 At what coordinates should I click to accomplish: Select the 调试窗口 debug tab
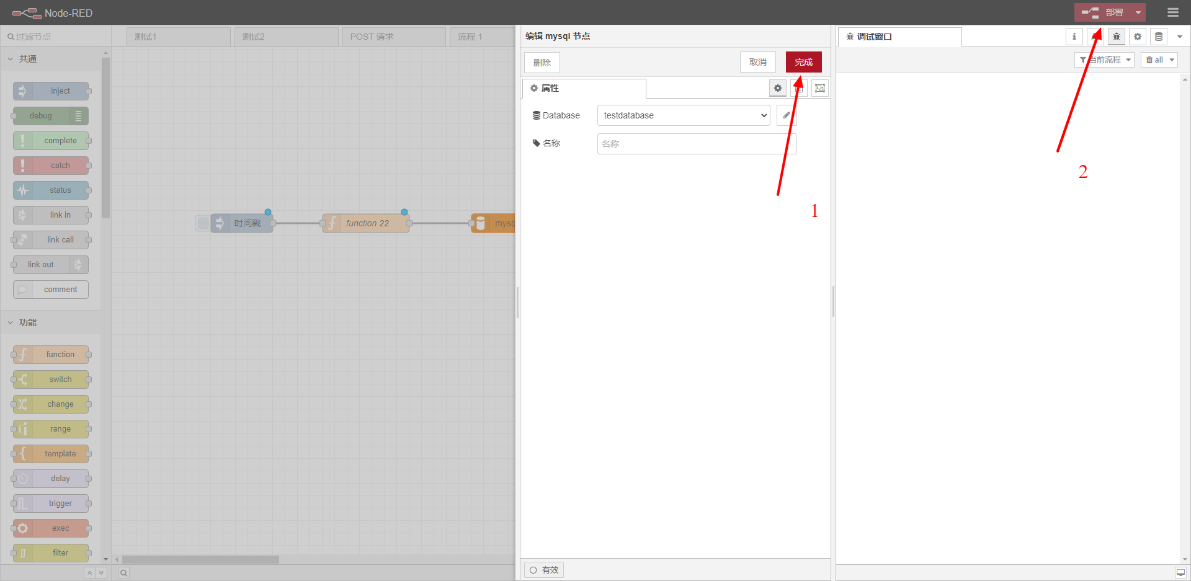point(899,37)
